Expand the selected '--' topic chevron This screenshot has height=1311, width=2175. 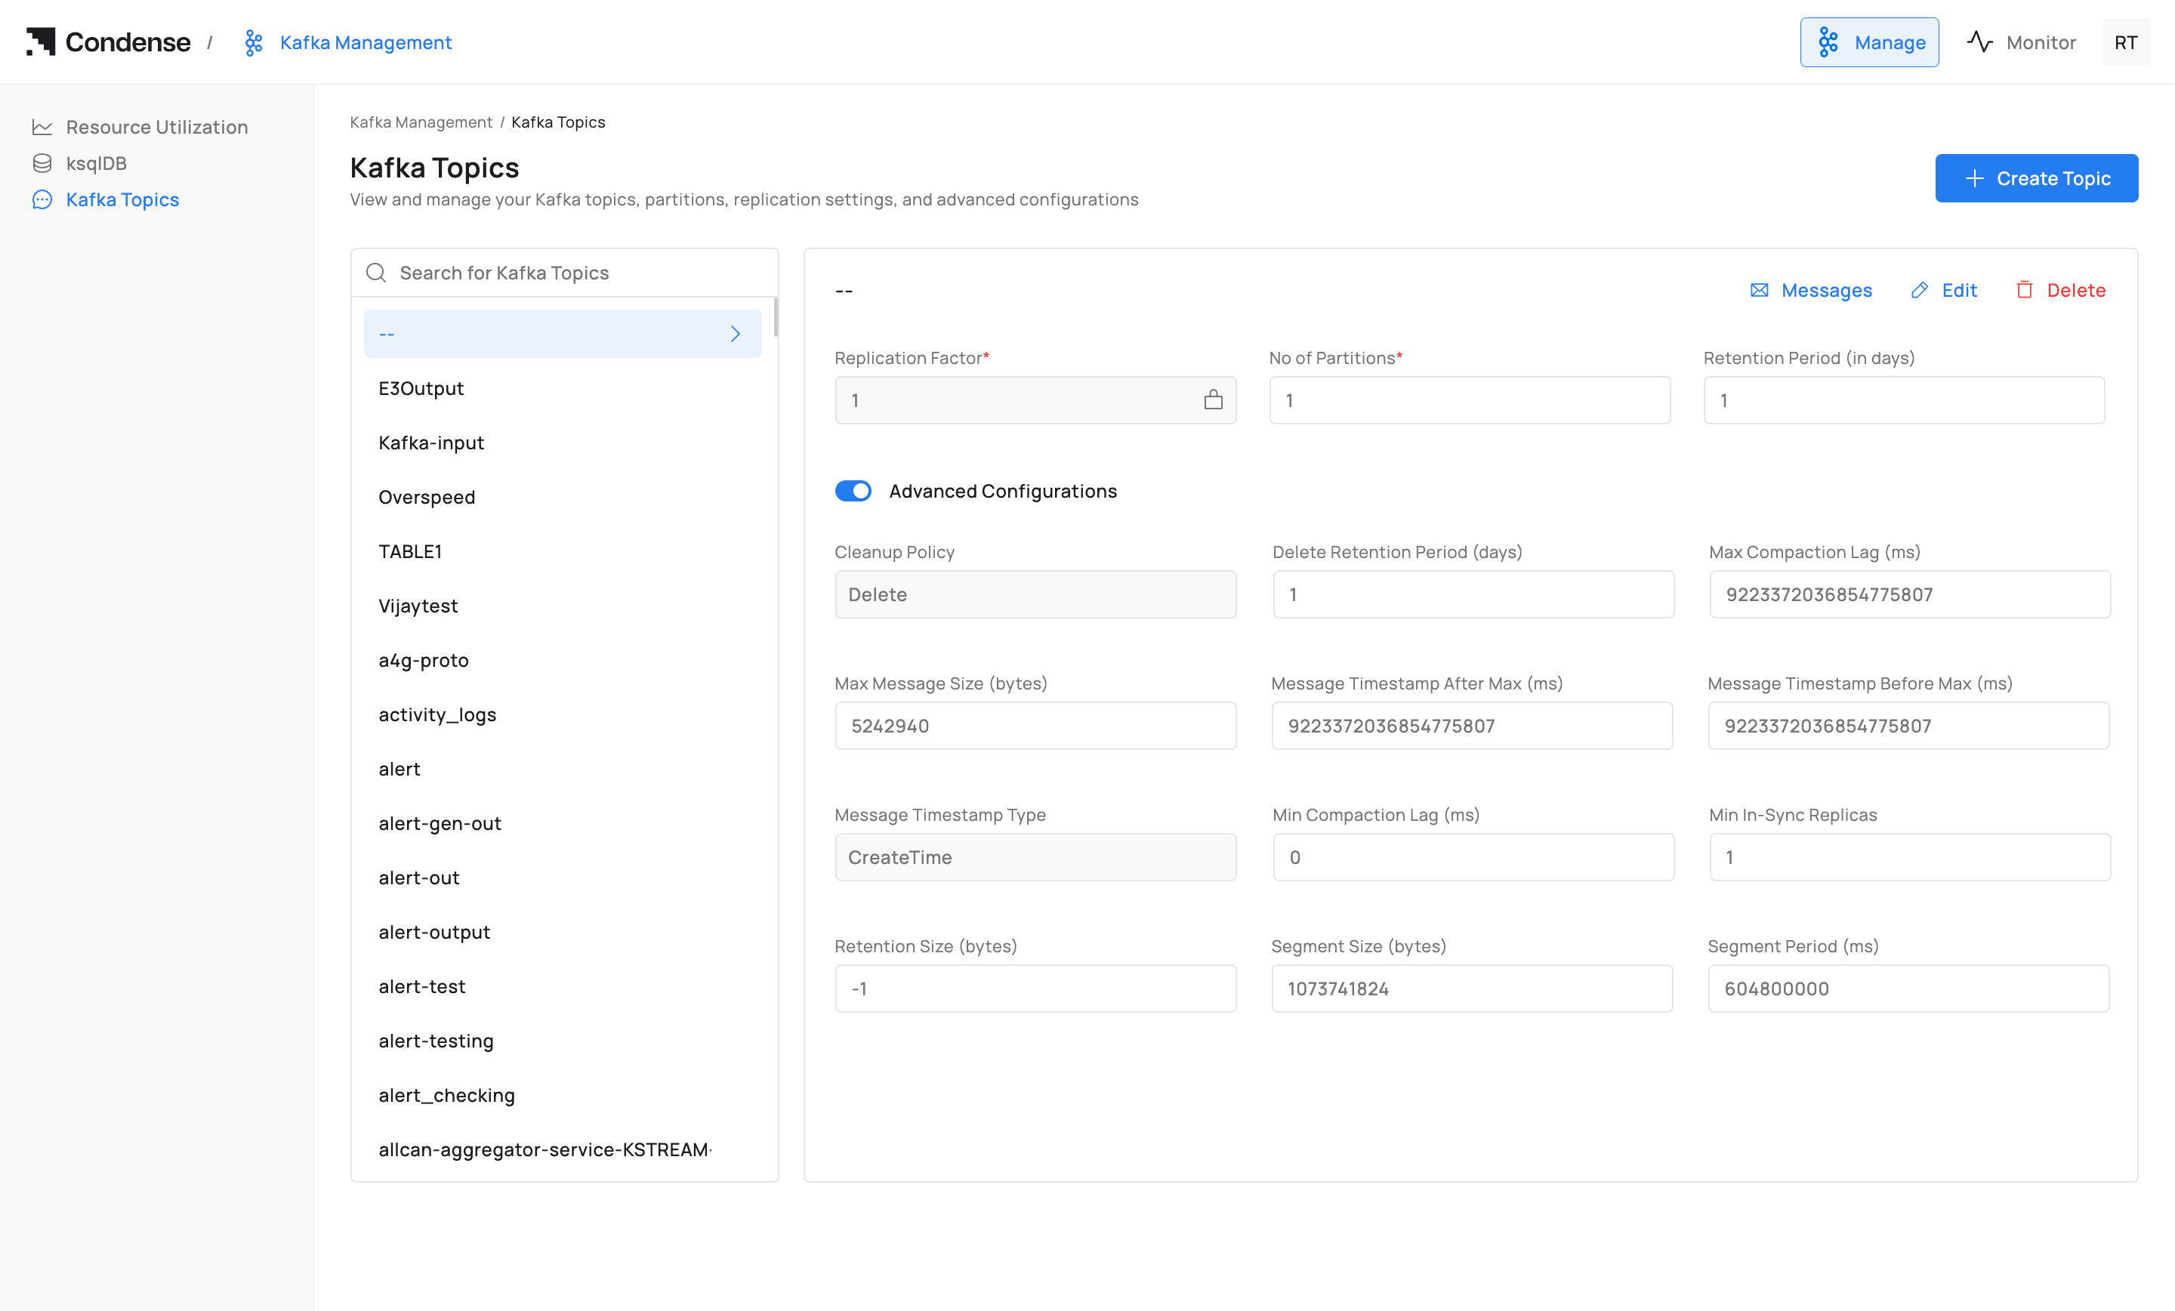point(734,334)
